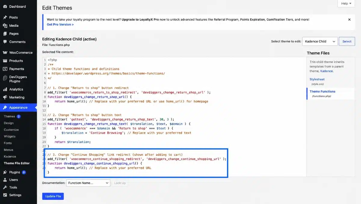The height and width of the screenshot is (204, 361).
Task: Click the WooCommerce logo icon
Action: (x=5, y=52)
